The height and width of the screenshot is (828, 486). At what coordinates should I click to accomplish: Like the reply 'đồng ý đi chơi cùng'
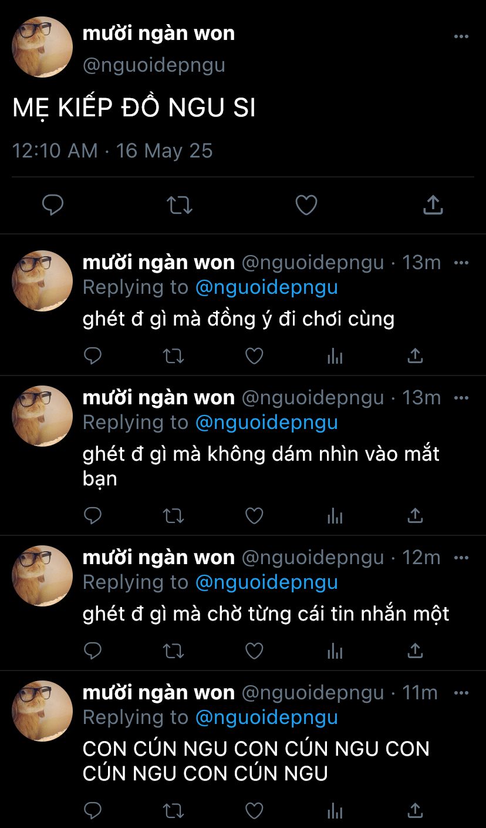tap(254, 356)
